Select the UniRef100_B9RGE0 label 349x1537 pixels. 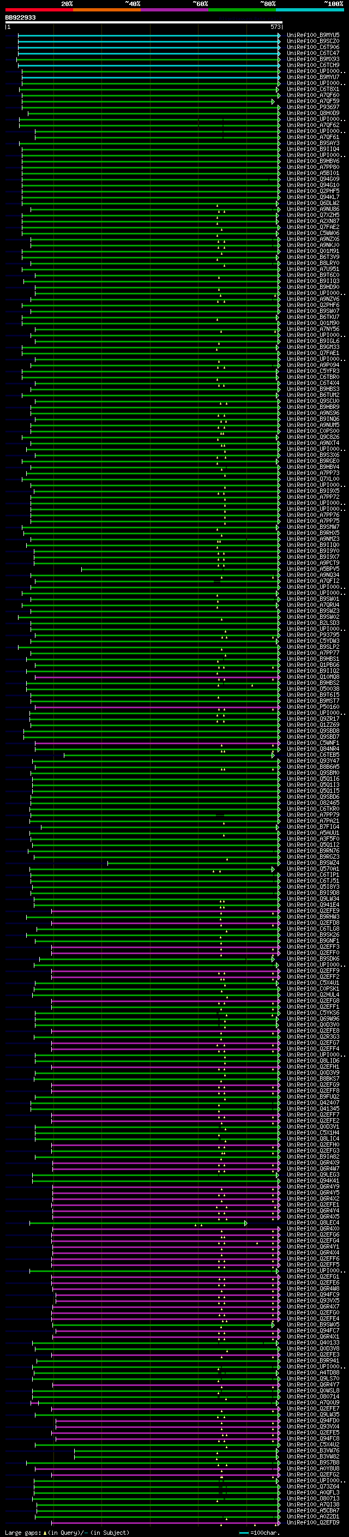(313, 461)
